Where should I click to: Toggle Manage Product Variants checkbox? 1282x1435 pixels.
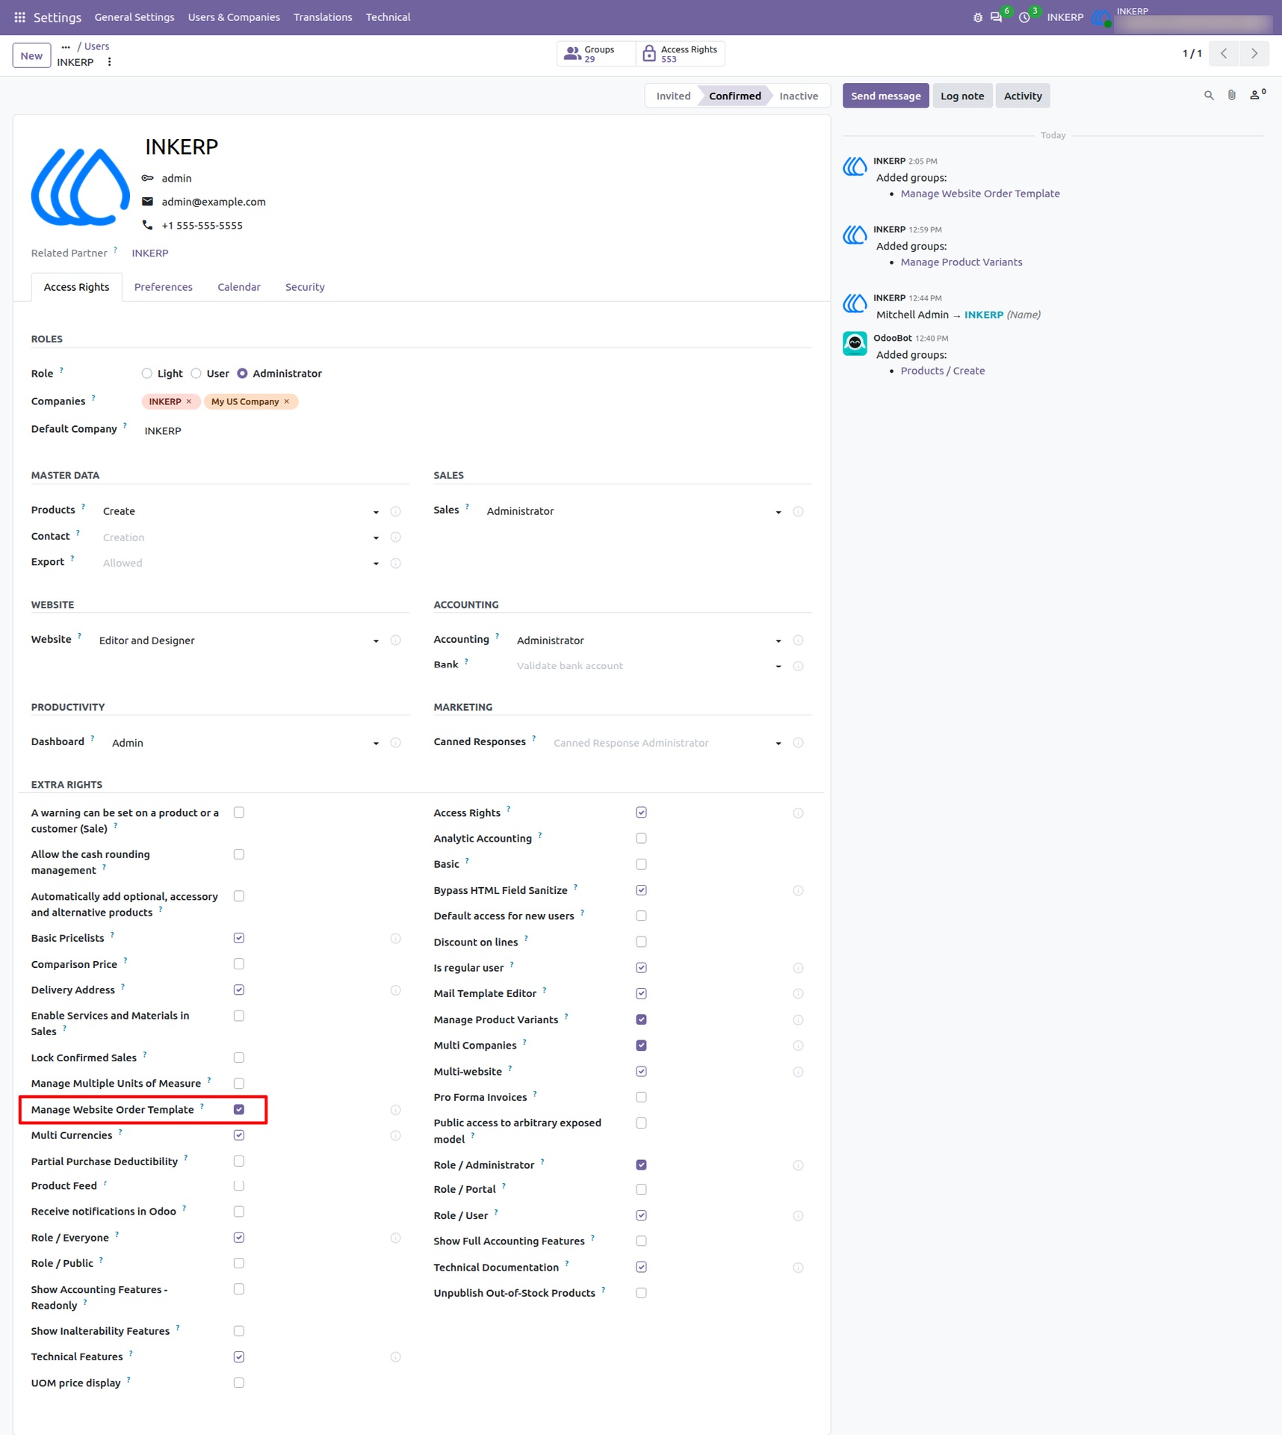tap(641, 1019)
